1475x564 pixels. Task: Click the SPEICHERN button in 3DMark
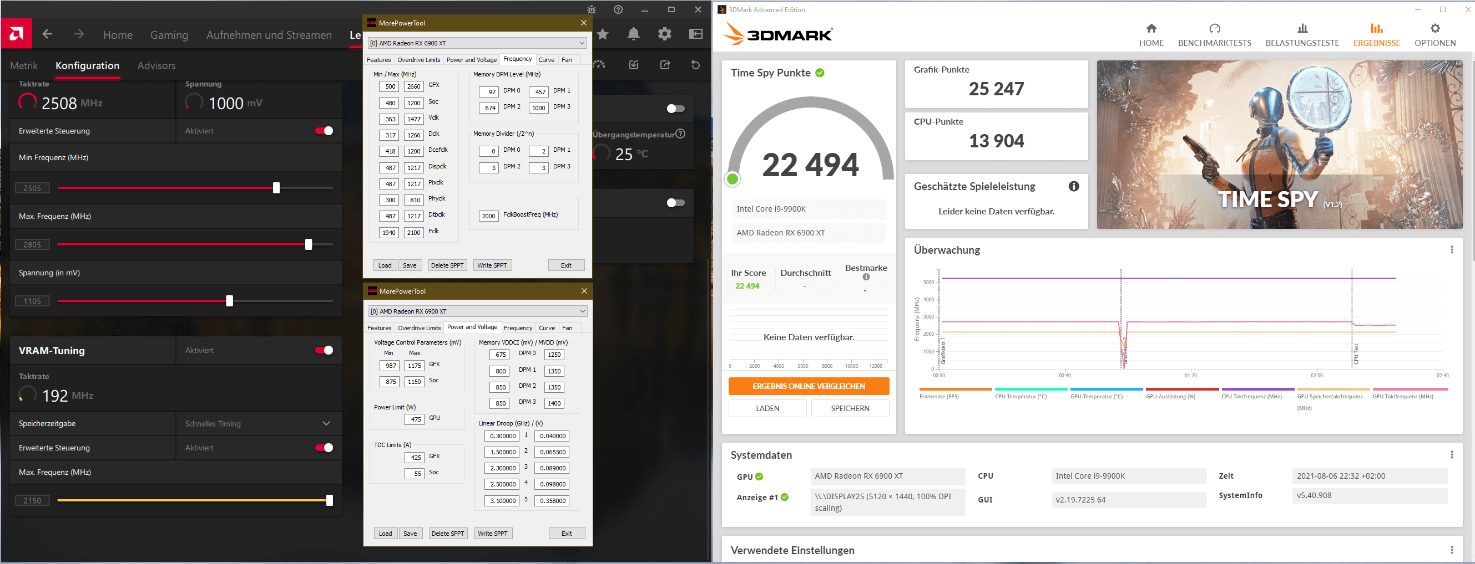click(x=850, y=408)
